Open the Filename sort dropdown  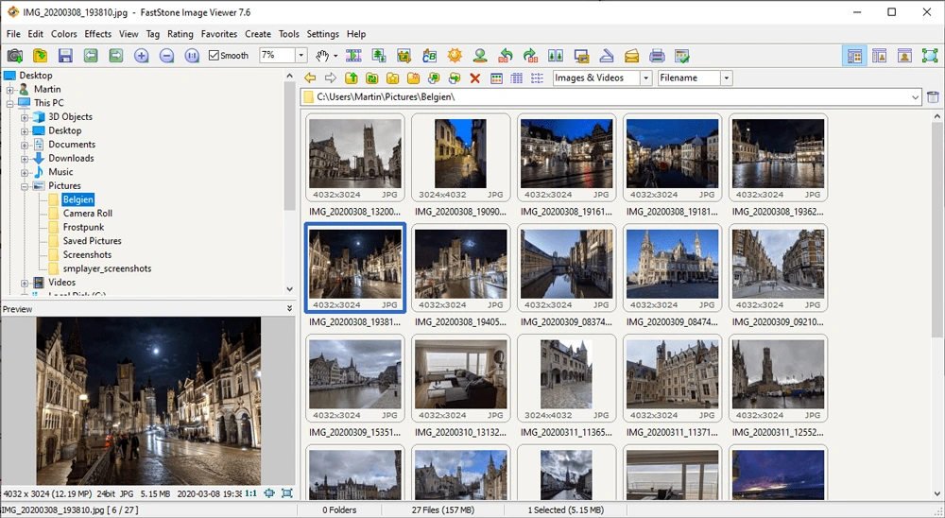point(726,78)
